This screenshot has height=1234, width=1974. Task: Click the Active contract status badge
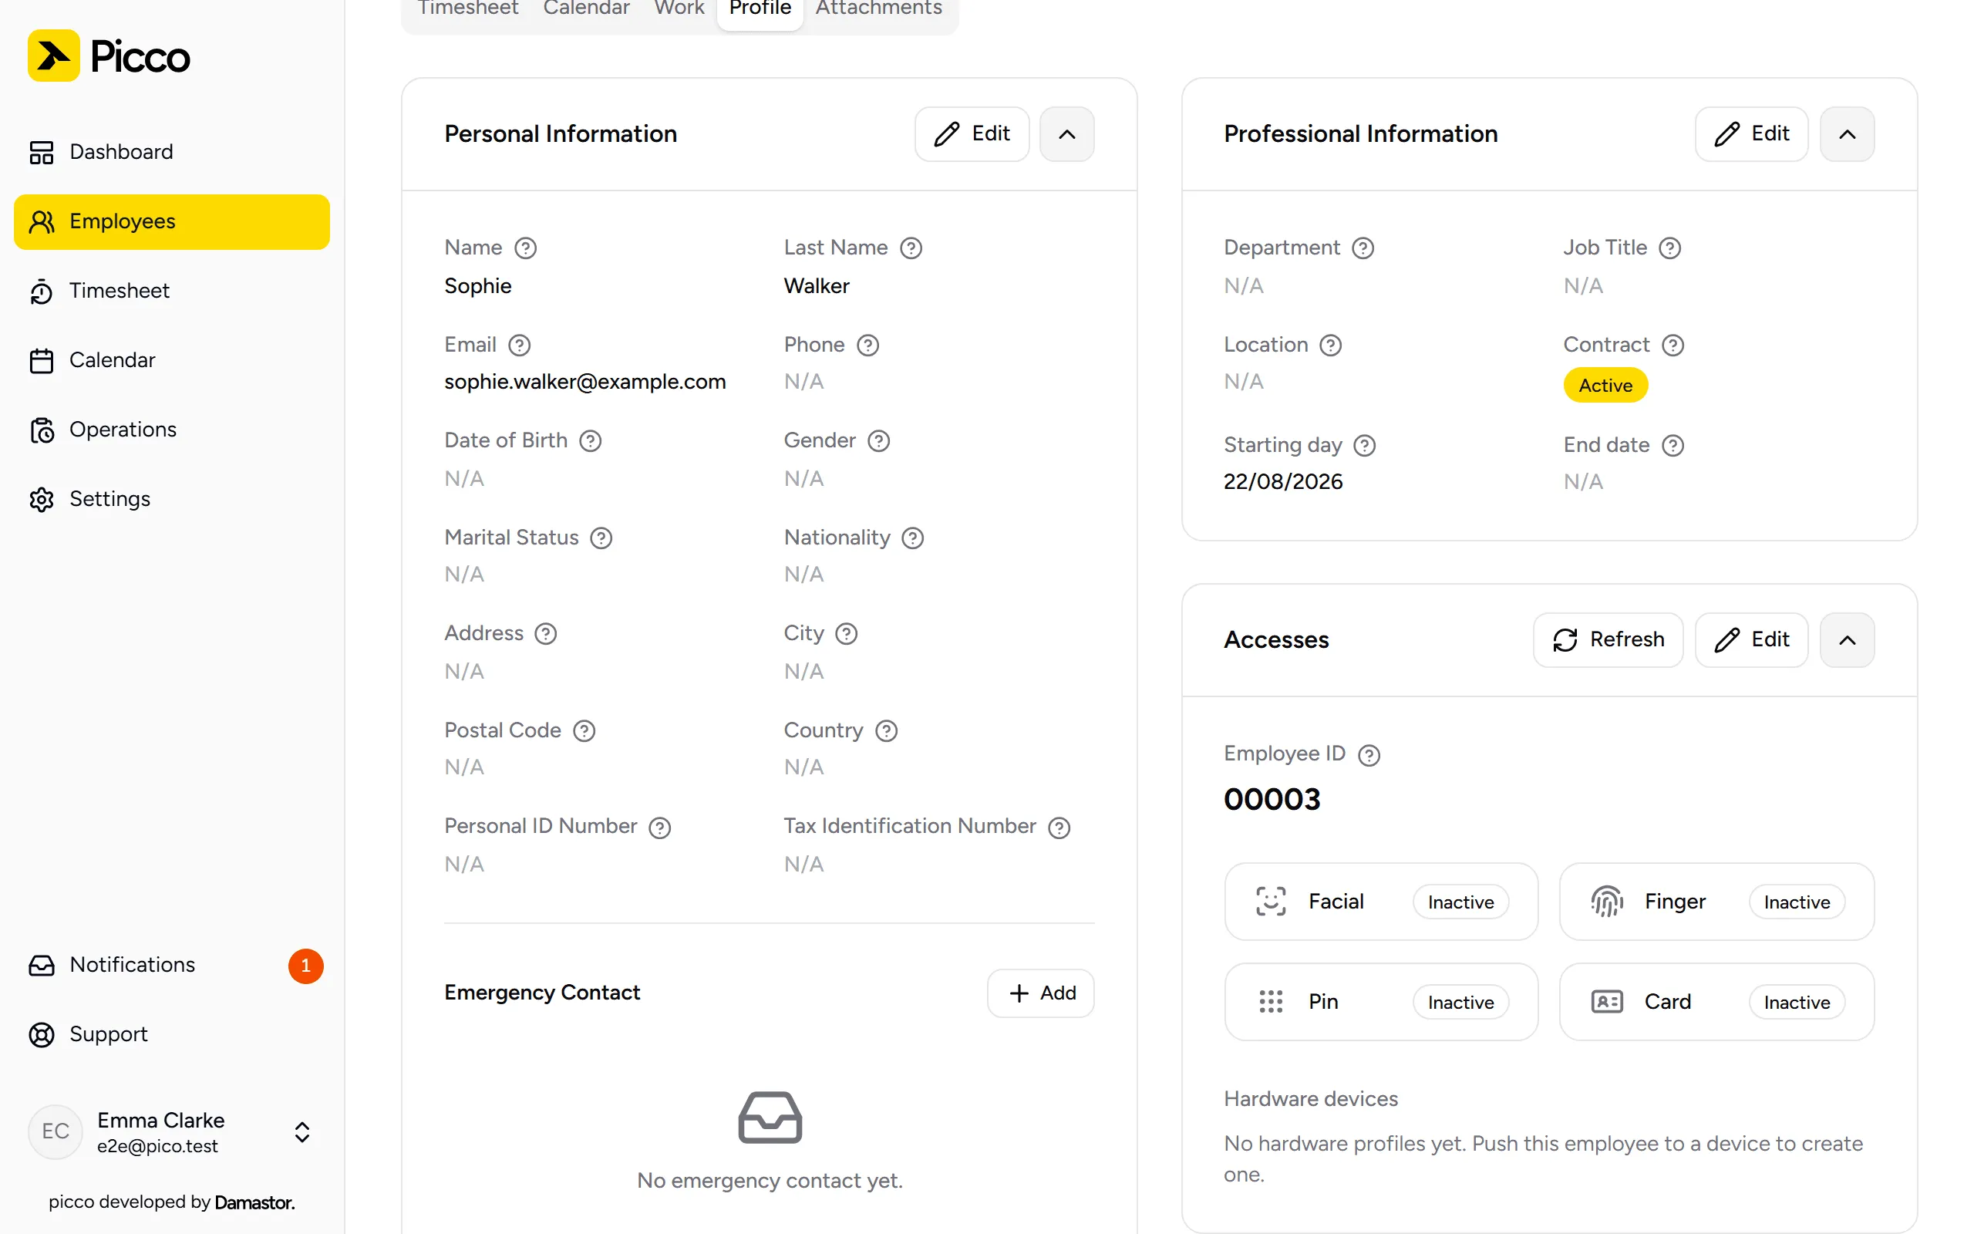click(1605, 385)
